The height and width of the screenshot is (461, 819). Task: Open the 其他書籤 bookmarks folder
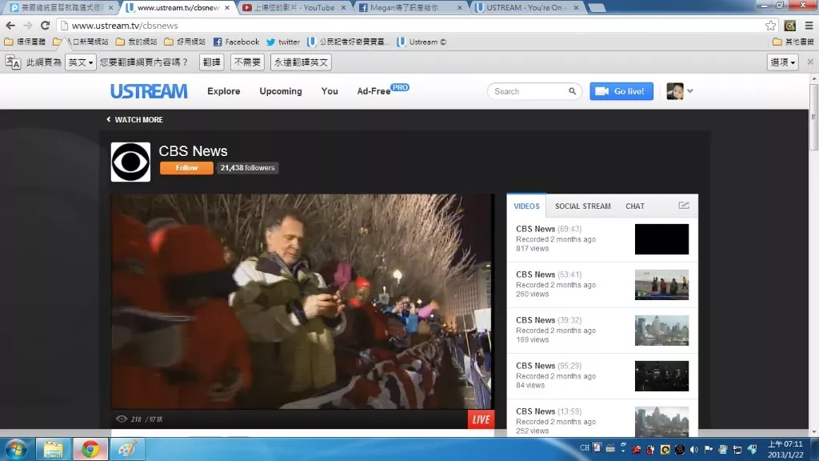[793, 42]
